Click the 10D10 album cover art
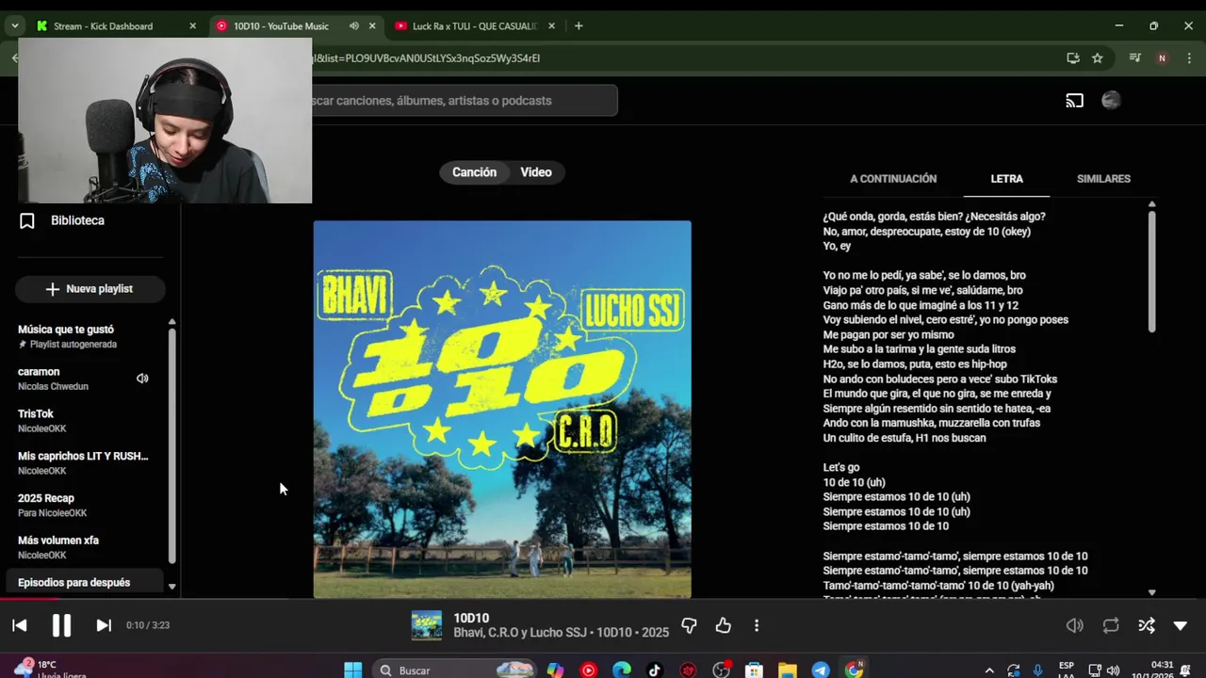Screen dimensions: 1206x678 (502, 410)
